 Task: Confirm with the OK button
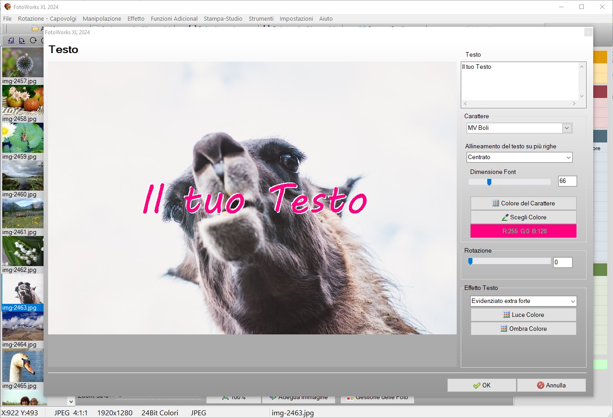click(481, 385)
